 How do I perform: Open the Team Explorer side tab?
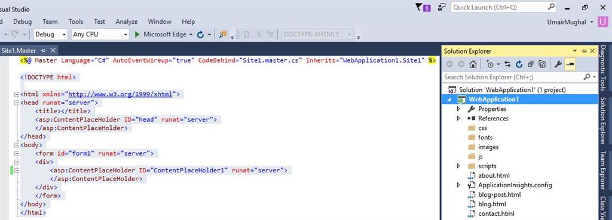tap(604, 170)
